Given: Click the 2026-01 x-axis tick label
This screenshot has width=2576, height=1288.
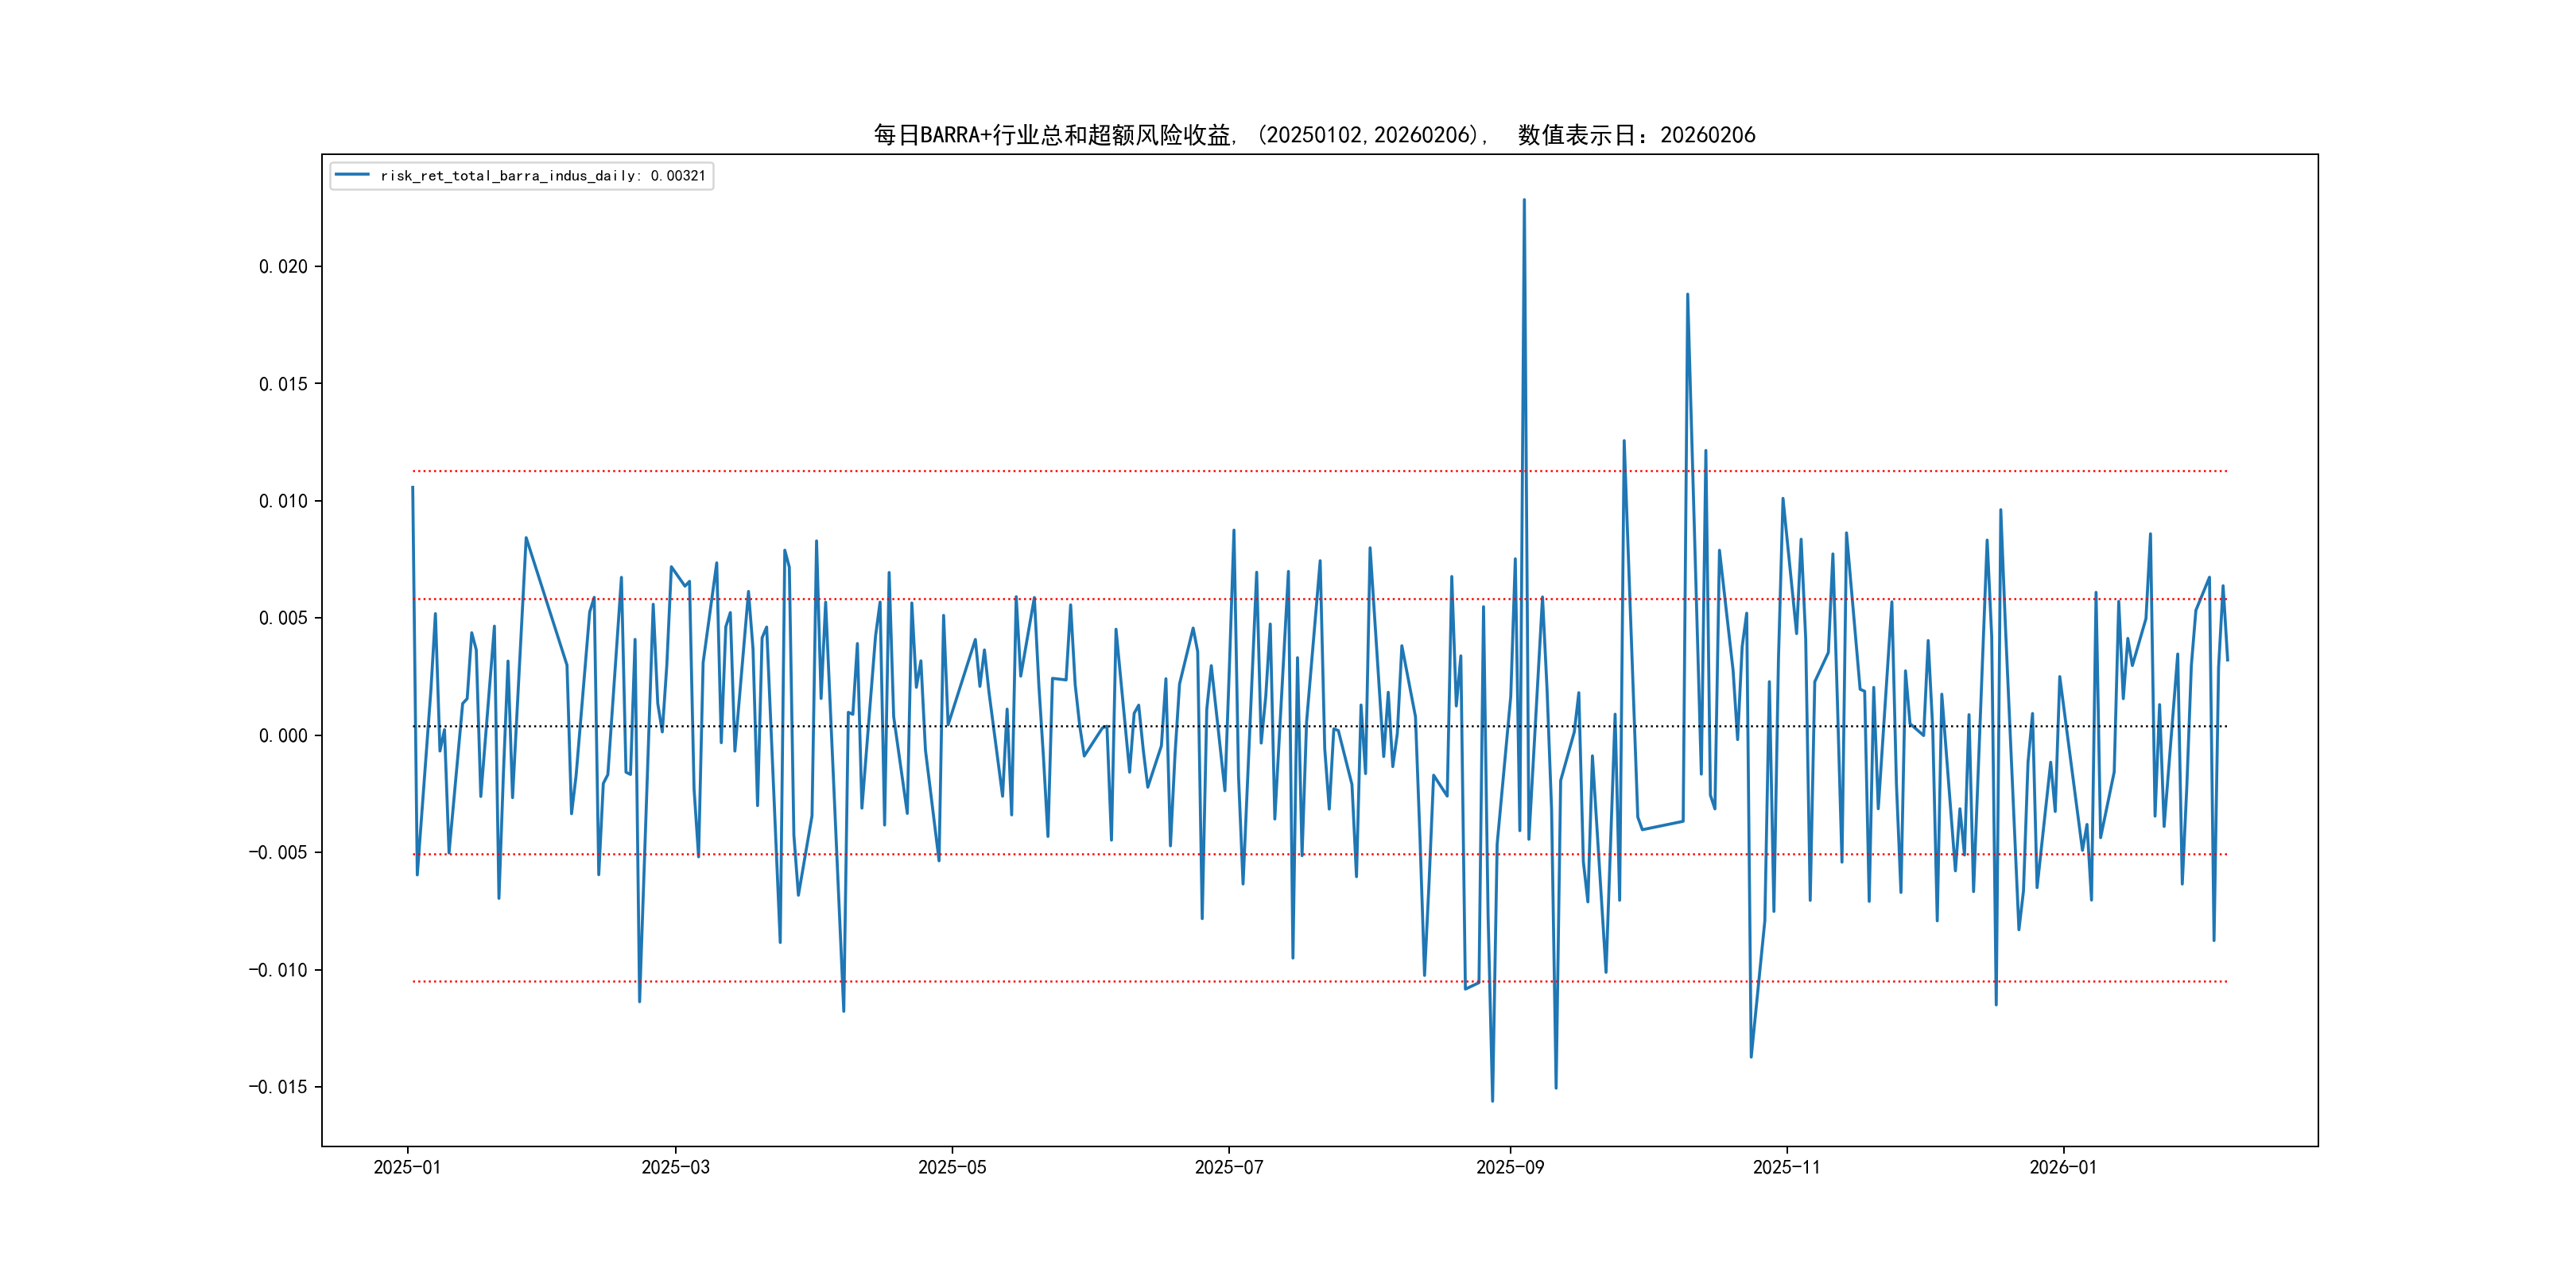Looking at the screenshot, I should [x=2063, y=1167].
